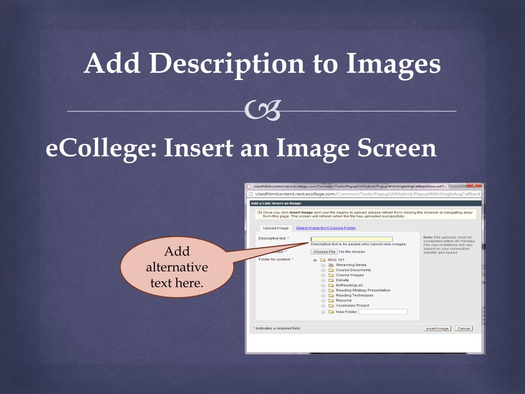Click the info icon in upload notice
The image size is (525, 394).
click(x=259, y=212)
